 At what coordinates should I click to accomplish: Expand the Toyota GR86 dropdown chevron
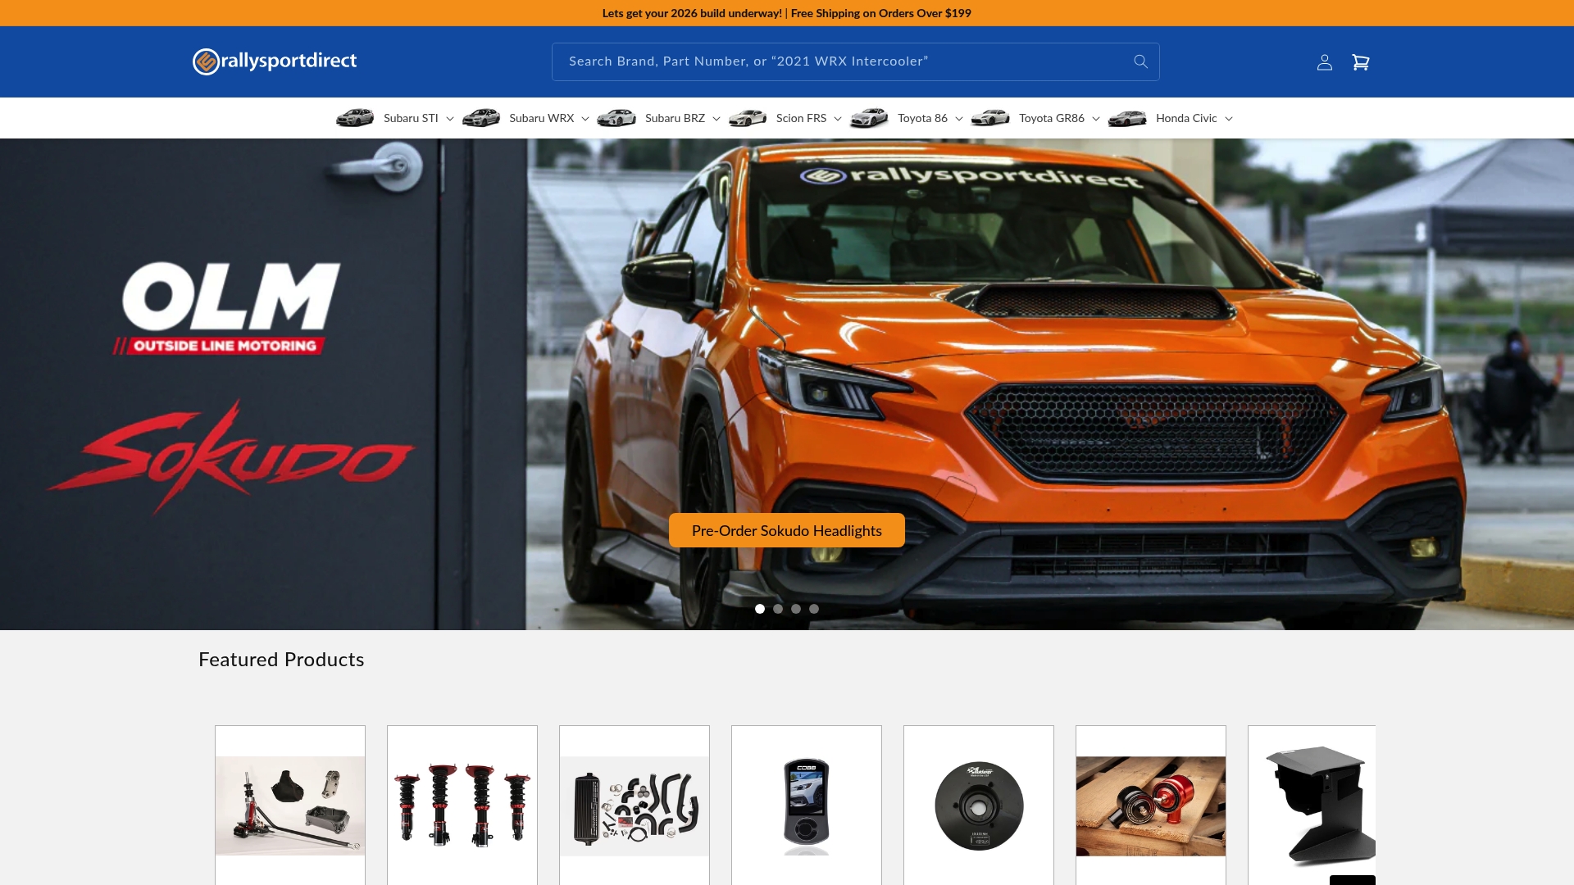click(1096, 119)
